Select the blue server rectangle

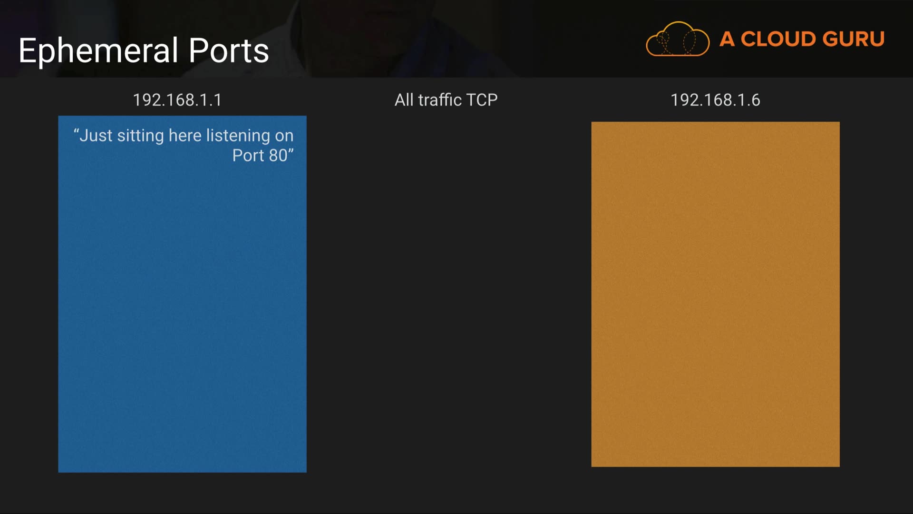point(182,309)
